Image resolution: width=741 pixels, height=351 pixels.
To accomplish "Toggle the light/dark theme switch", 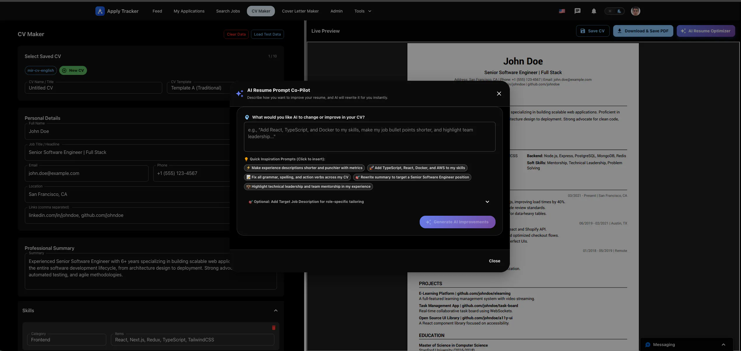I will pos(614,11).
